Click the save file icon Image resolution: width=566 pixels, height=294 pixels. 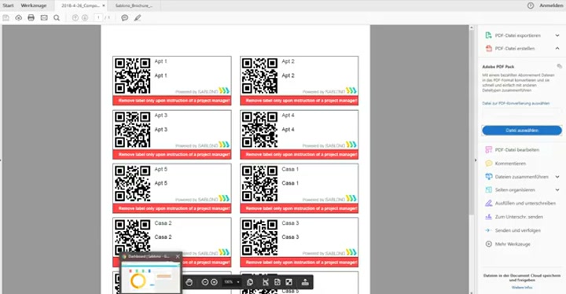[6, 18]
